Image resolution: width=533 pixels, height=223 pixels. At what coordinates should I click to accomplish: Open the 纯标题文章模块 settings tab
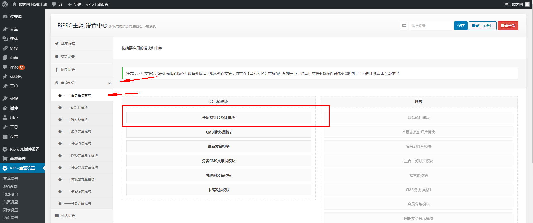pos(82,179)
